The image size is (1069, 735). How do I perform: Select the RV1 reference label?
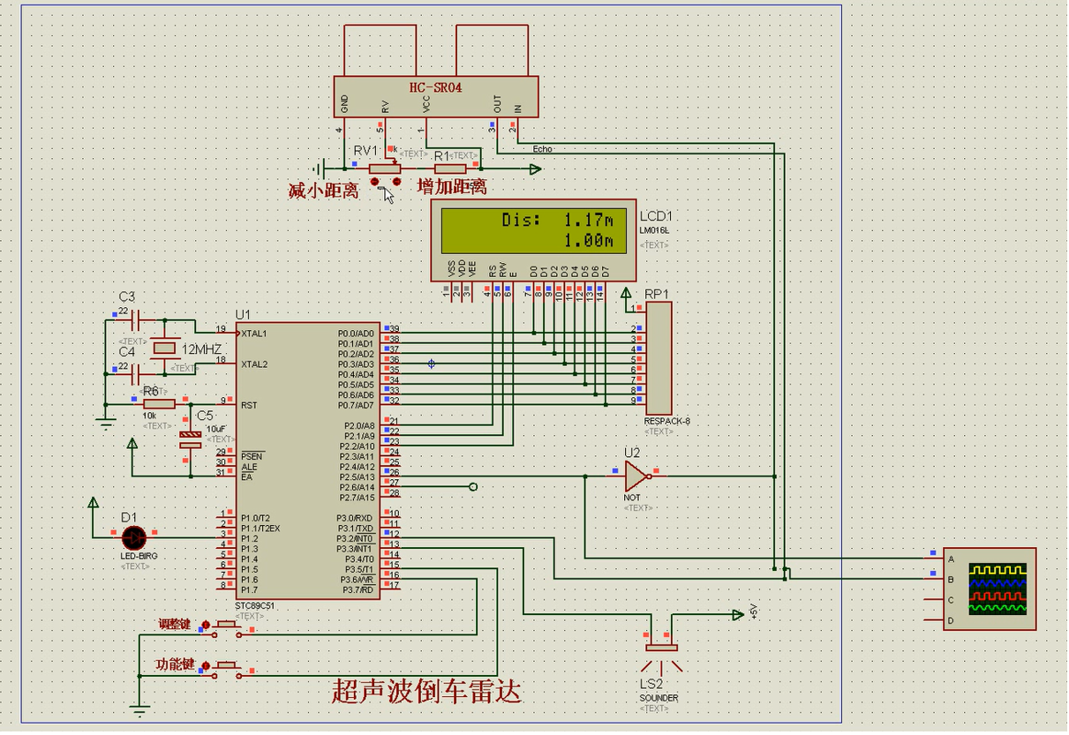(x=365, y=151)
